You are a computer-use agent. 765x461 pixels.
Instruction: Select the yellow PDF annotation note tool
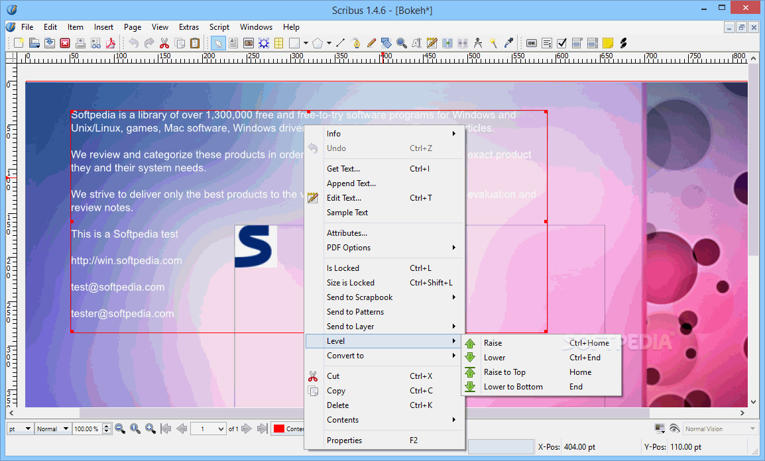coord(608,43)
